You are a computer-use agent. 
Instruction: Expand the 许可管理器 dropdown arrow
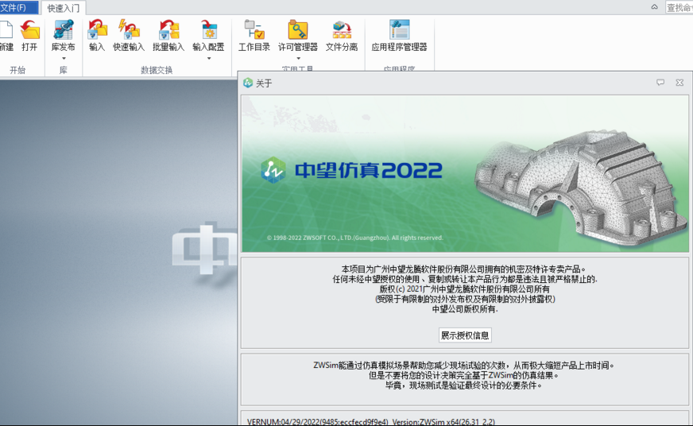[298, 58]
